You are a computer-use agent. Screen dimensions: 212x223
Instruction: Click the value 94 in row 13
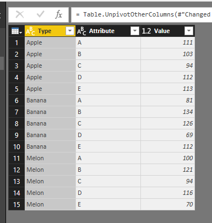[167, 181]
